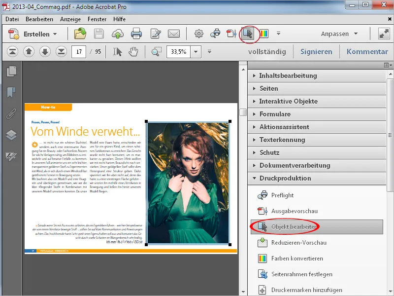Click the Print icon in toolbar

tap(136, 34)
